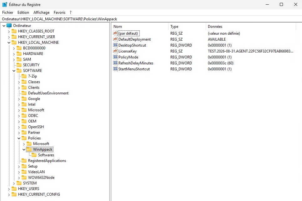The image size is (302, 201).
Task: Click the Softwares folder icon
Action: [x=34, y=155]
